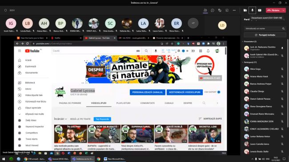Click the +7 overflow participants bubble

pos(193,23)
